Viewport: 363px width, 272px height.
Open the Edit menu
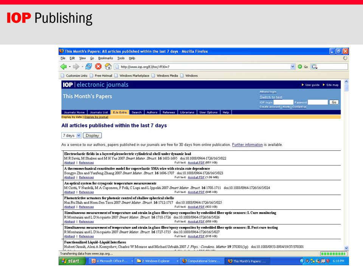click(x=72, y=58)
